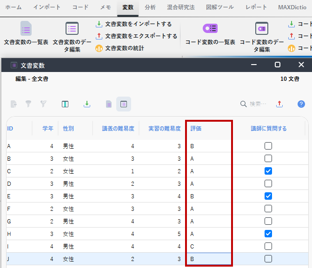Click the 性別 column header
The width and height of the screenshot is (312, 268).
[x=68, y=129]
